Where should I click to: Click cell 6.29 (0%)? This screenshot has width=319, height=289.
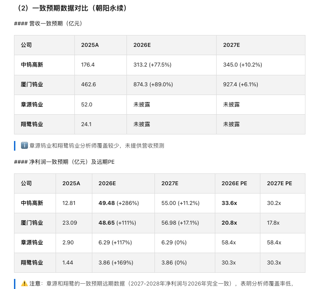point(174,243)
